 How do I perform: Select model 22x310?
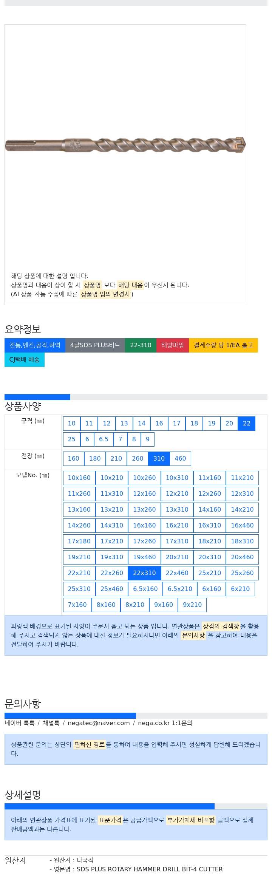pos(144,573)
